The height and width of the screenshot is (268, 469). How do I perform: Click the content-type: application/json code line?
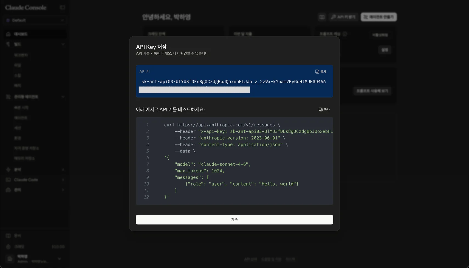point(231,145)
